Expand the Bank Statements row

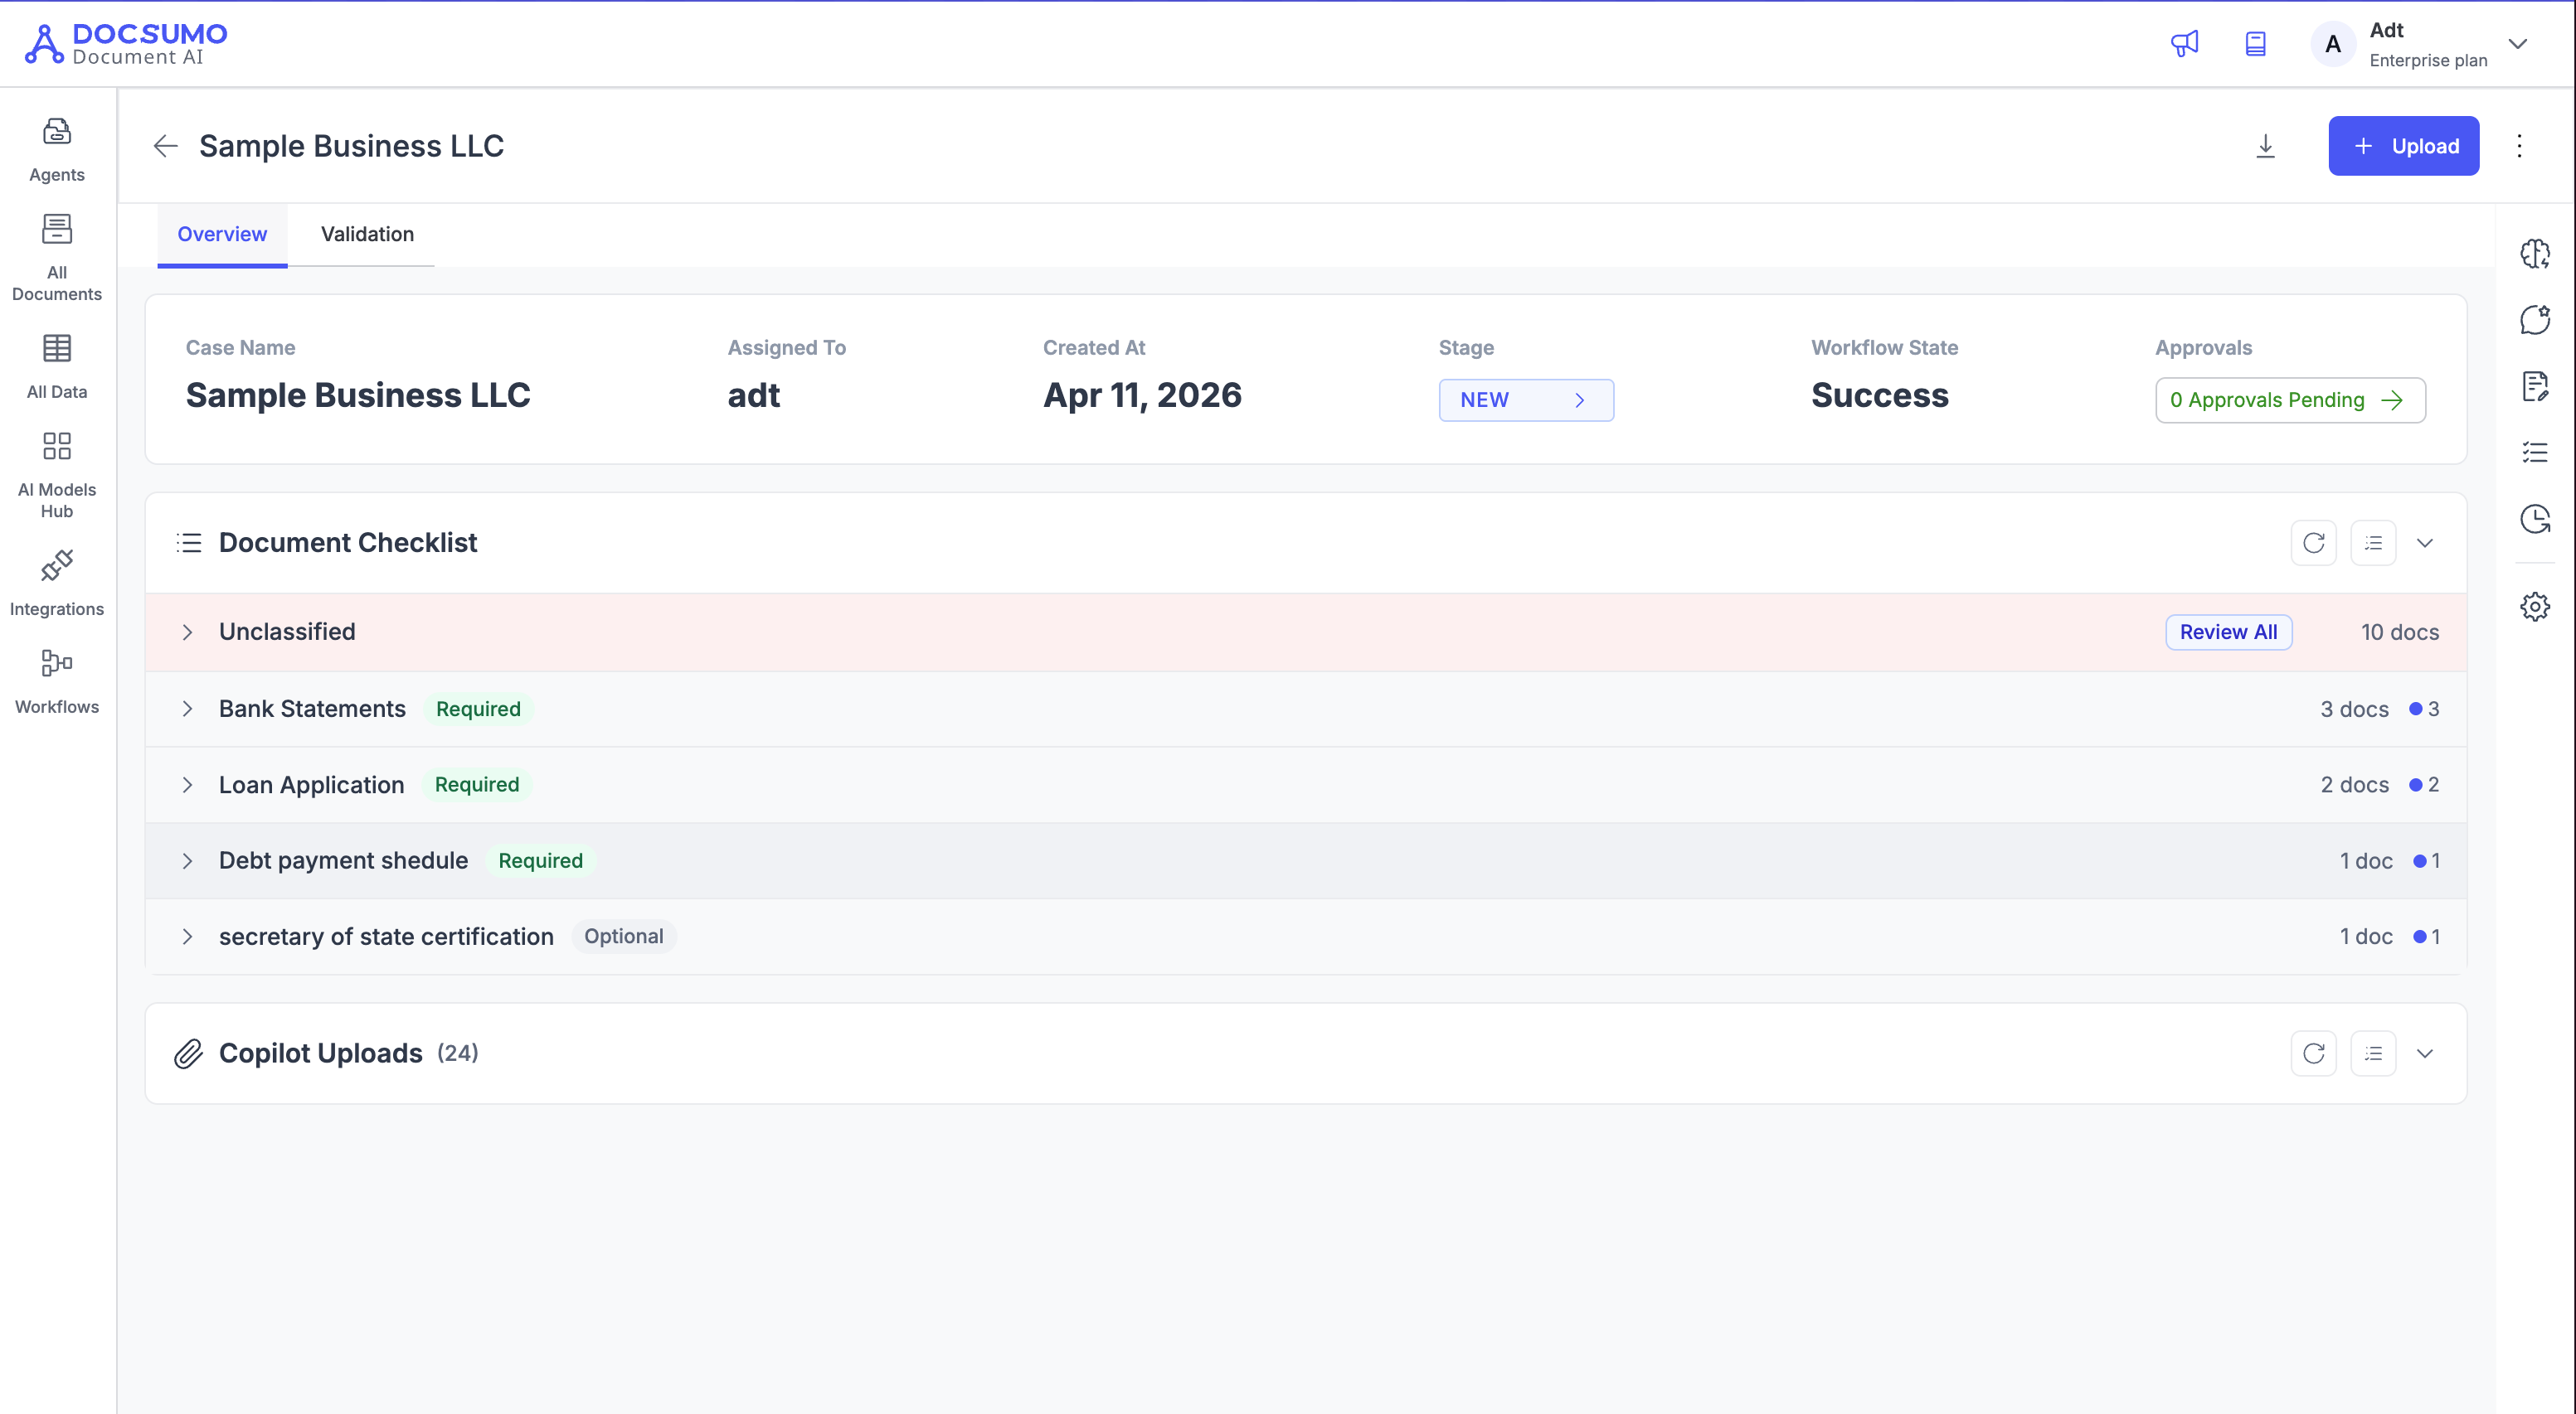click(x=187, y=709)
